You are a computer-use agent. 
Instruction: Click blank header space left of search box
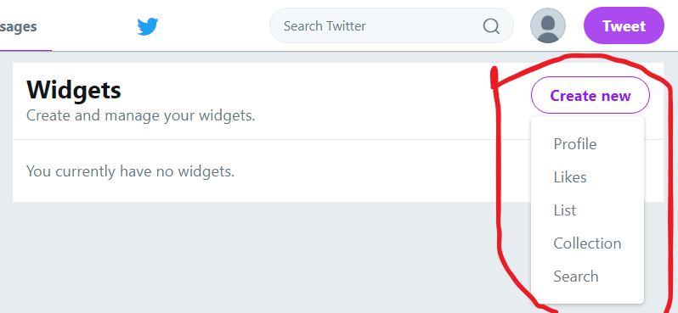pyautogui.click(x=212, y=26)
